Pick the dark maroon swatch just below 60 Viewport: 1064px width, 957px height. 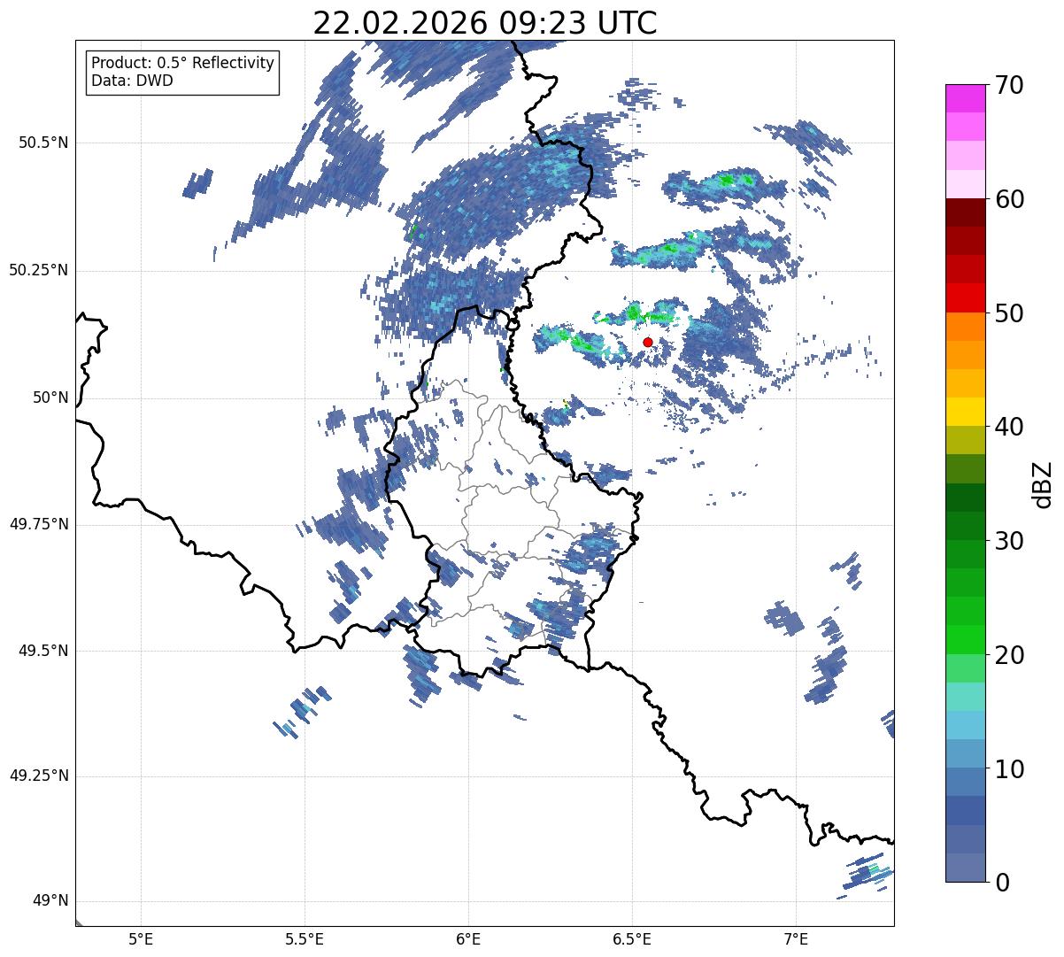[x=965, y=212]
